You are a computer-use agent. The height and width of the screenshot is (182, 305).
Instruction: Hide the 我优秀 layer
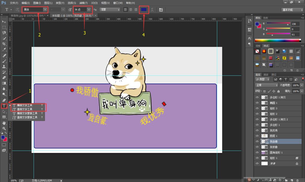257,130
